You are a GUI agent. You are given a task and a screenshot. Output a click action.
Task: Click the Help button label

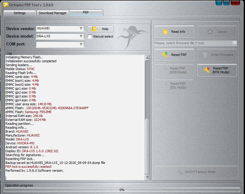click(x=105, y=29)
